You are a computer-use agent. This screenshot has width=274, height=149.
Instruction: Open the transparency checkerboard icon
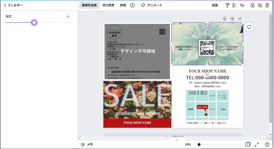[x=235, y=5]
